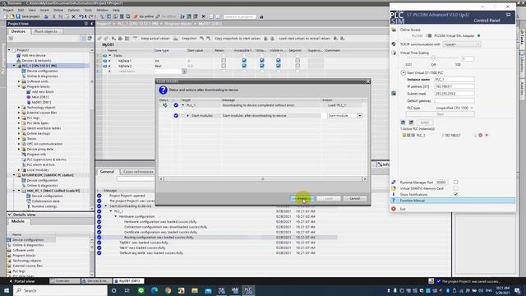Expand the Start modules row in the dialog
526x296 pixels.
point(188,115)
